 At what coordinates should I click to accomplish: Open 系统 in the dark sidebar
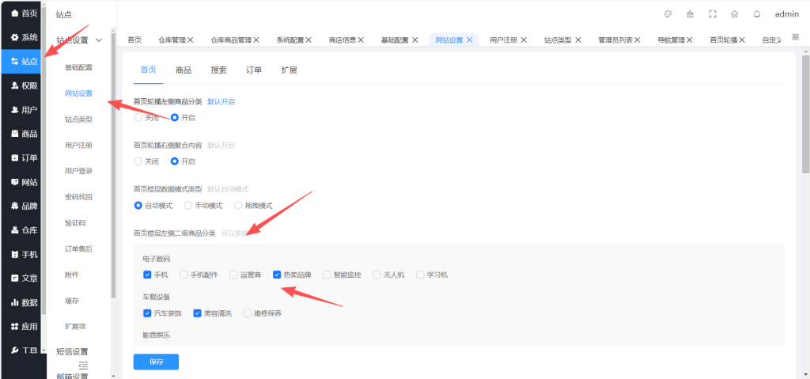(24, 37)
